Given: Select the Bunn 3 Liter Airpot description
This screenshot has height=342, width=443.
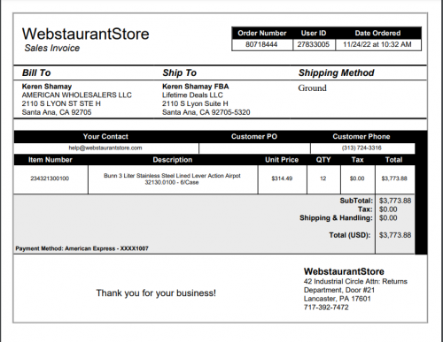Looking at the screenshot, I should (x=172, y=179).
